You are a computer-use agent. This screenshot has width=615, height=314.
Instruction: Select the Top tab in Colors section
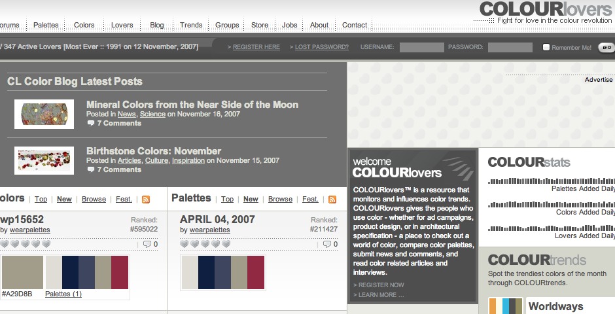[x=41, y=199]
